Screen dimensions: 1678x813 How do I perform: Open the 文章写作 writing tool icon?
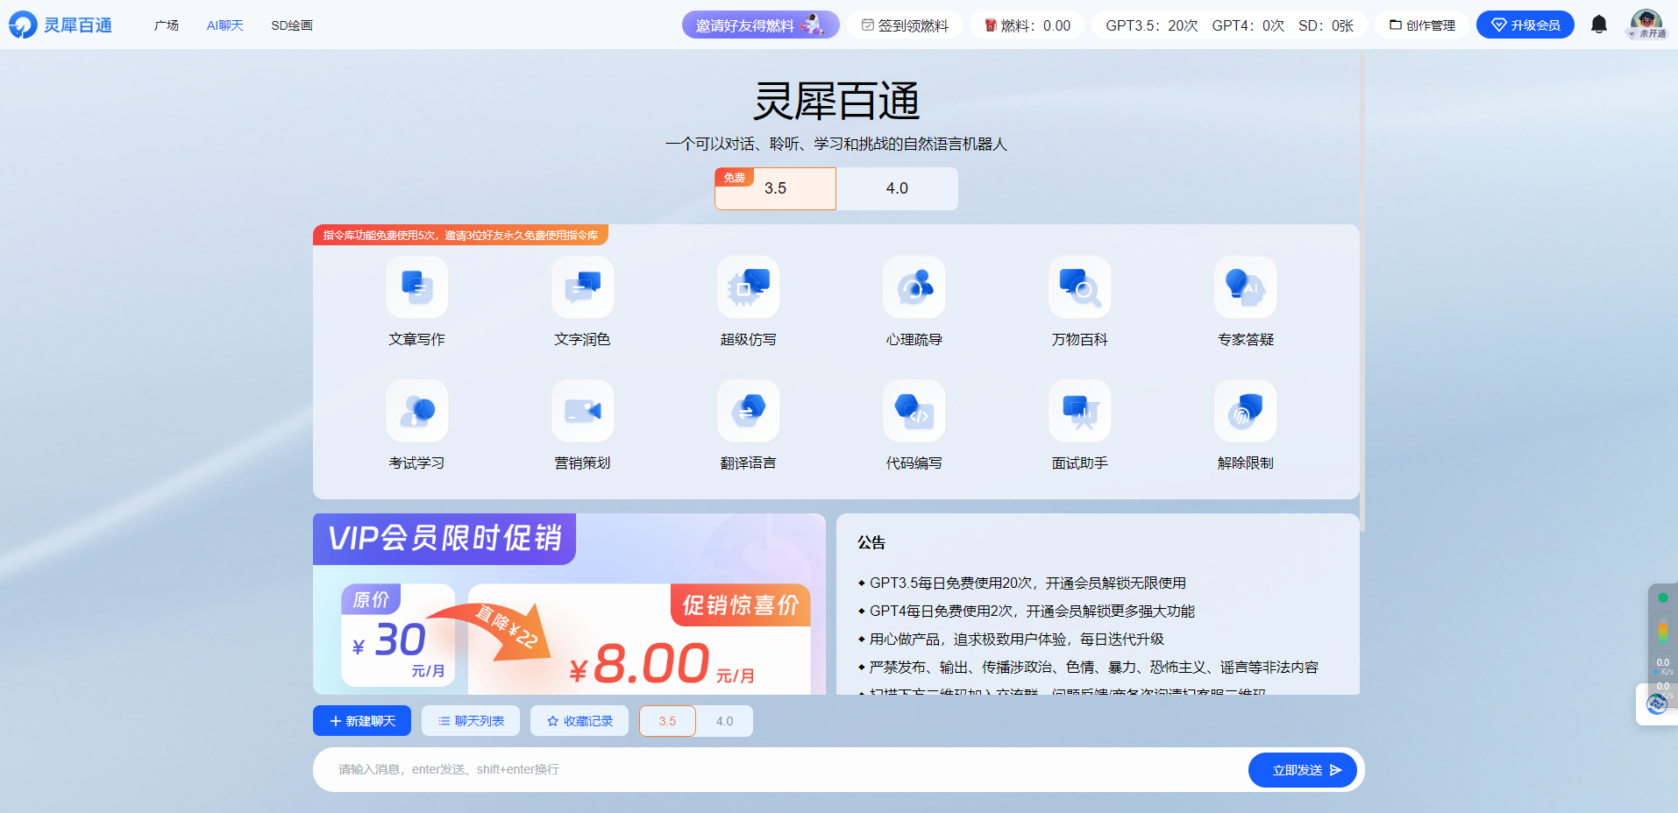[416, 287]
